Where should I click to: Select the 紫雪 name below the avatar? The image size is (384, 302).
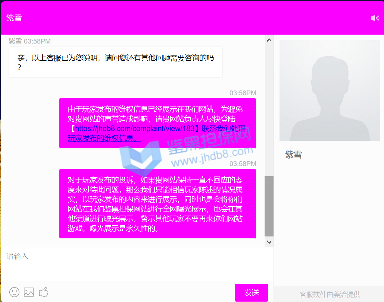pos(293,155)
